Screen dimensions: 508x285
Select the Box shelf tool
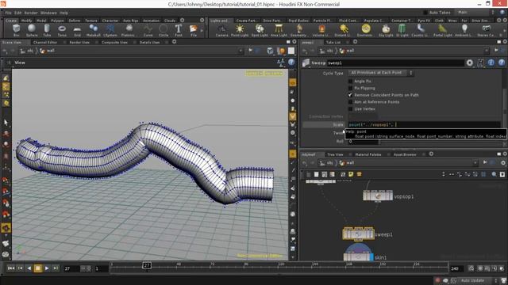[16, 30]
